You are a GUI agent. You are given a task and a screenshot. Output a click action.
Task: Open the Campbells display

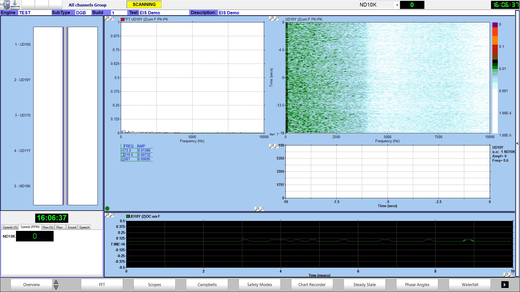coord(207,284)
